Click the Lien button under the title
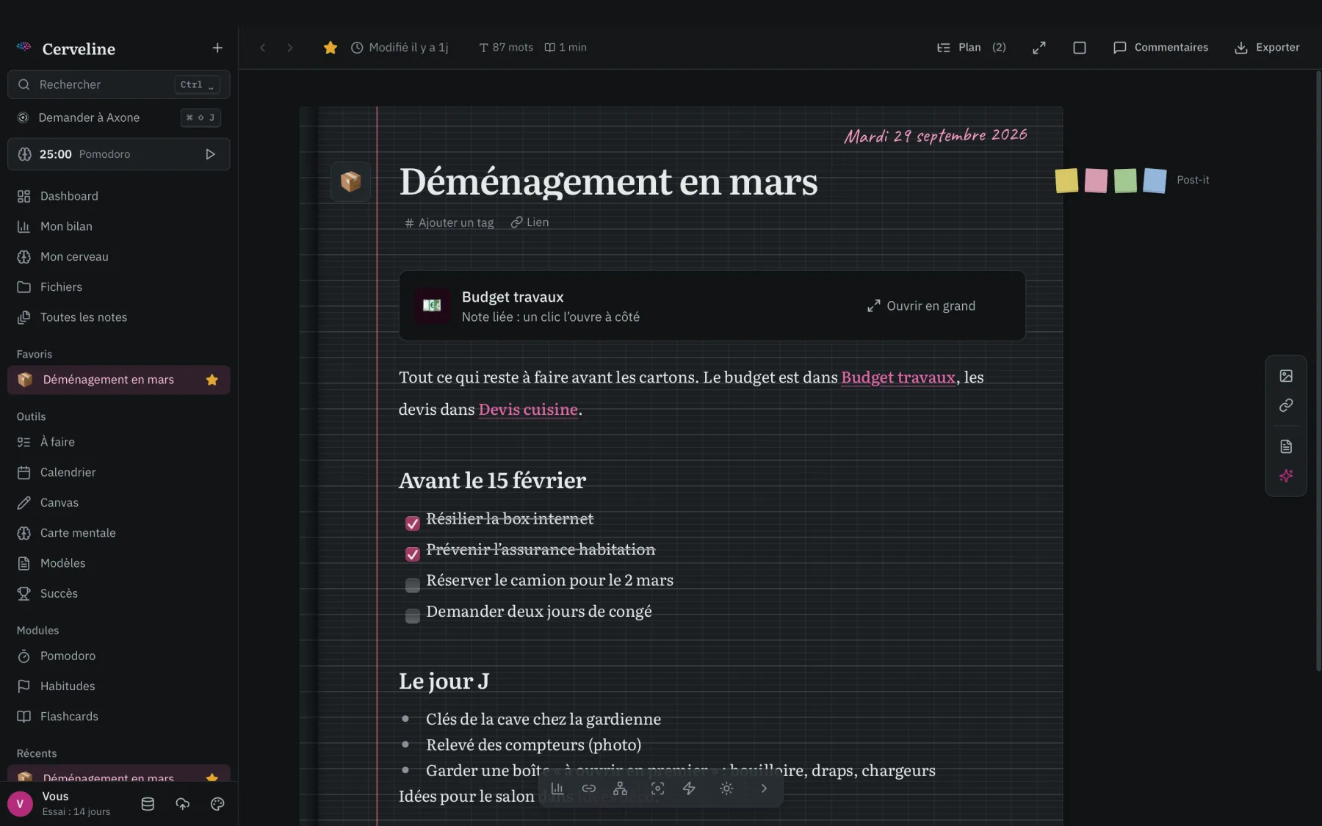 tap(530, 222)
